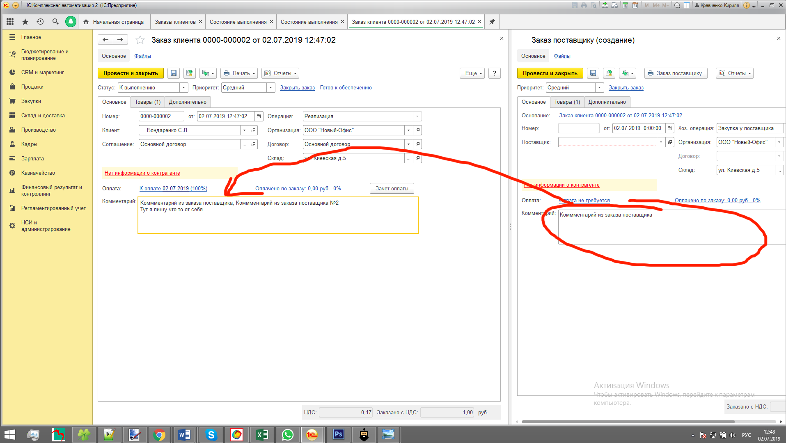Expand the Статус dropdown
The image size is (786, 443).
(183, 88)
